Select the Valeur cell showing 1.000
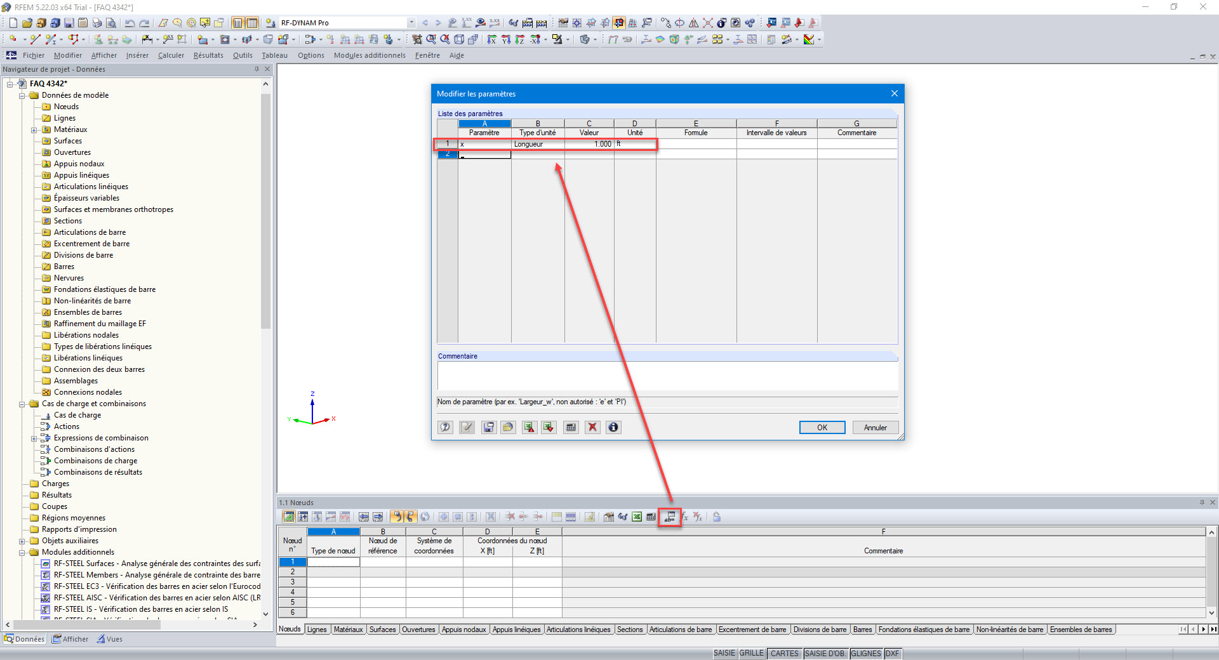Image resolution: width=1219 pixels, height=660 pixels. point(589,144)
